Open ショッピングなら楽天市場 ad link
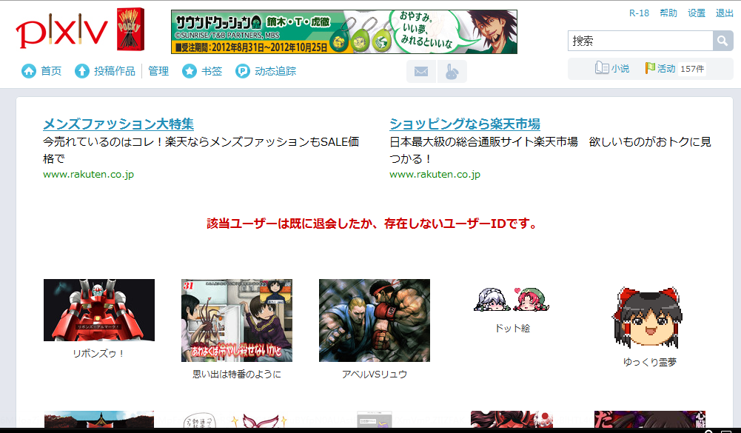The height and width of the screenshot is (433, 741). tap(465, 124)
